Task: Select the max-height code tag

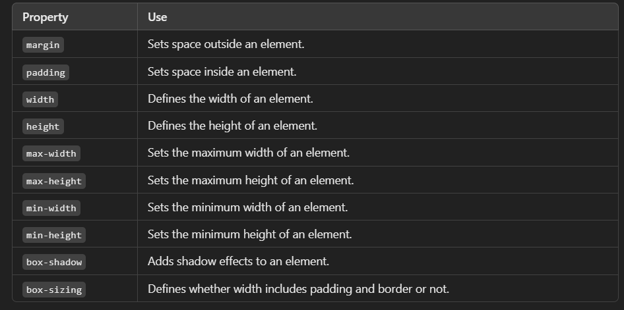Action: click(54, 182)
